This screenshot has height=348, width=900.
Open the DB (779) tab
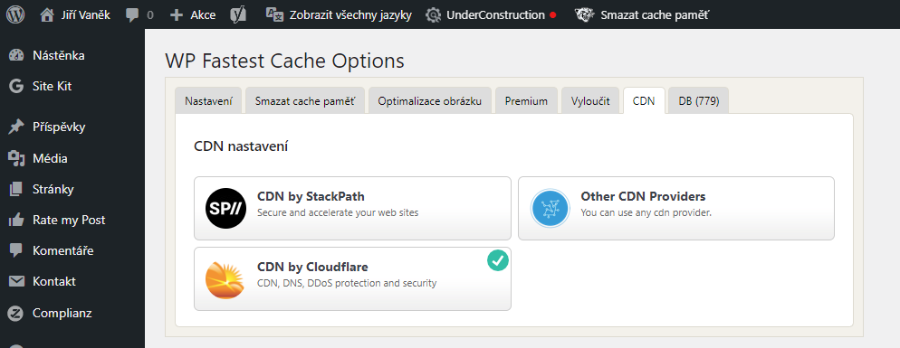(x=698, y=101)
